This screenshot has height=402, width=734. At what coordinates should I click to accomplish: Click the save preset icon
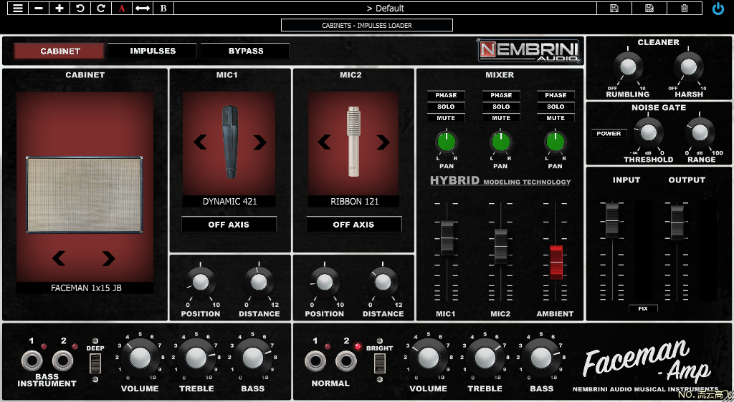pyautogui.click(x=614, y=8)
